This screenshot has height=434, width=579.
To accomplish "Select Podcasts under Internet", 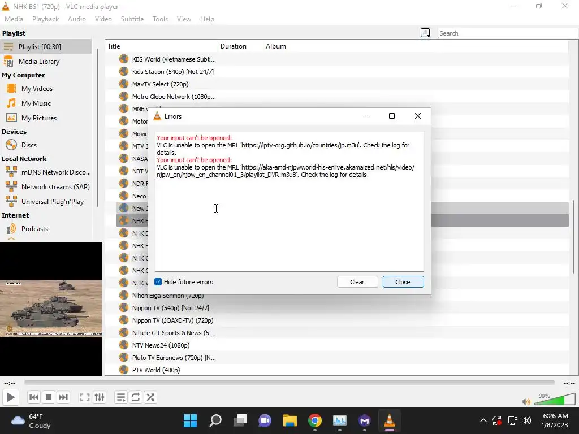I will 46,229.
